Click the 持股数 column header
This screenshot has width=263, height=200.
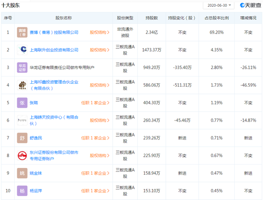pyautogui.click(x=152, y=18)
